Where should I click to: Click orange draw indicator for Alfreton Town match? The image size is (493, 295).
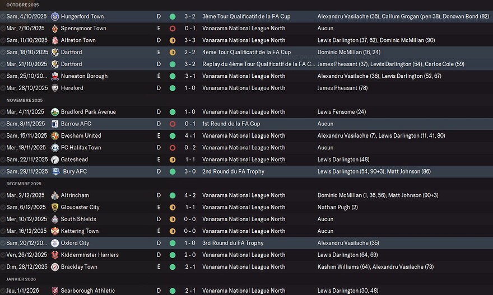tap(172, 40)
